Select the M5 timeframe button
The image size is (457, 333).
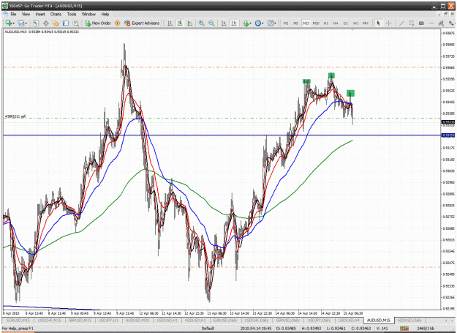(x=296, y=23)
